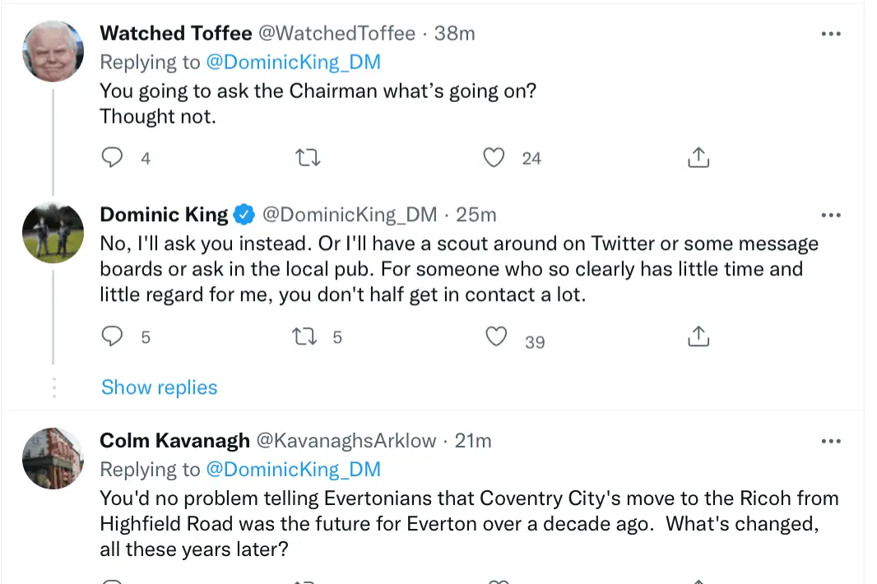Screen dimensions: 877x584
Task: Open Colm Kavanagh's avatar image
Action: (53, 458)
